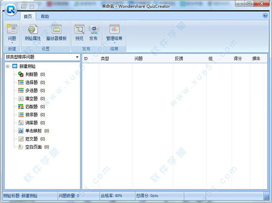Click the window resize grip in status bar
This screenshot has height=203, width=272.
pyautogui.click(x=267, y=197)
